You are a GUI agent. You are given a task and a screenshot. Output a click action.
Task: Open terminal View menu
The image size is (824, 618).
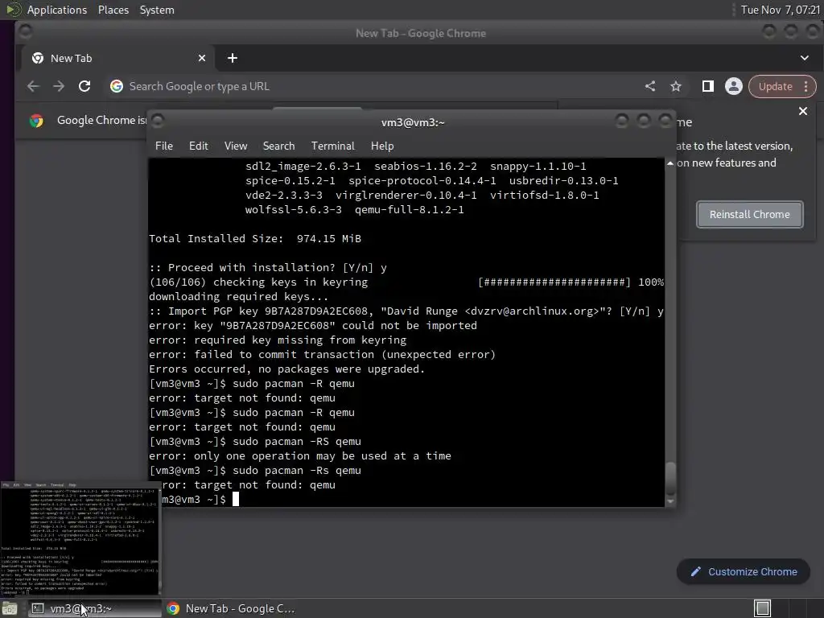(236, 146)
